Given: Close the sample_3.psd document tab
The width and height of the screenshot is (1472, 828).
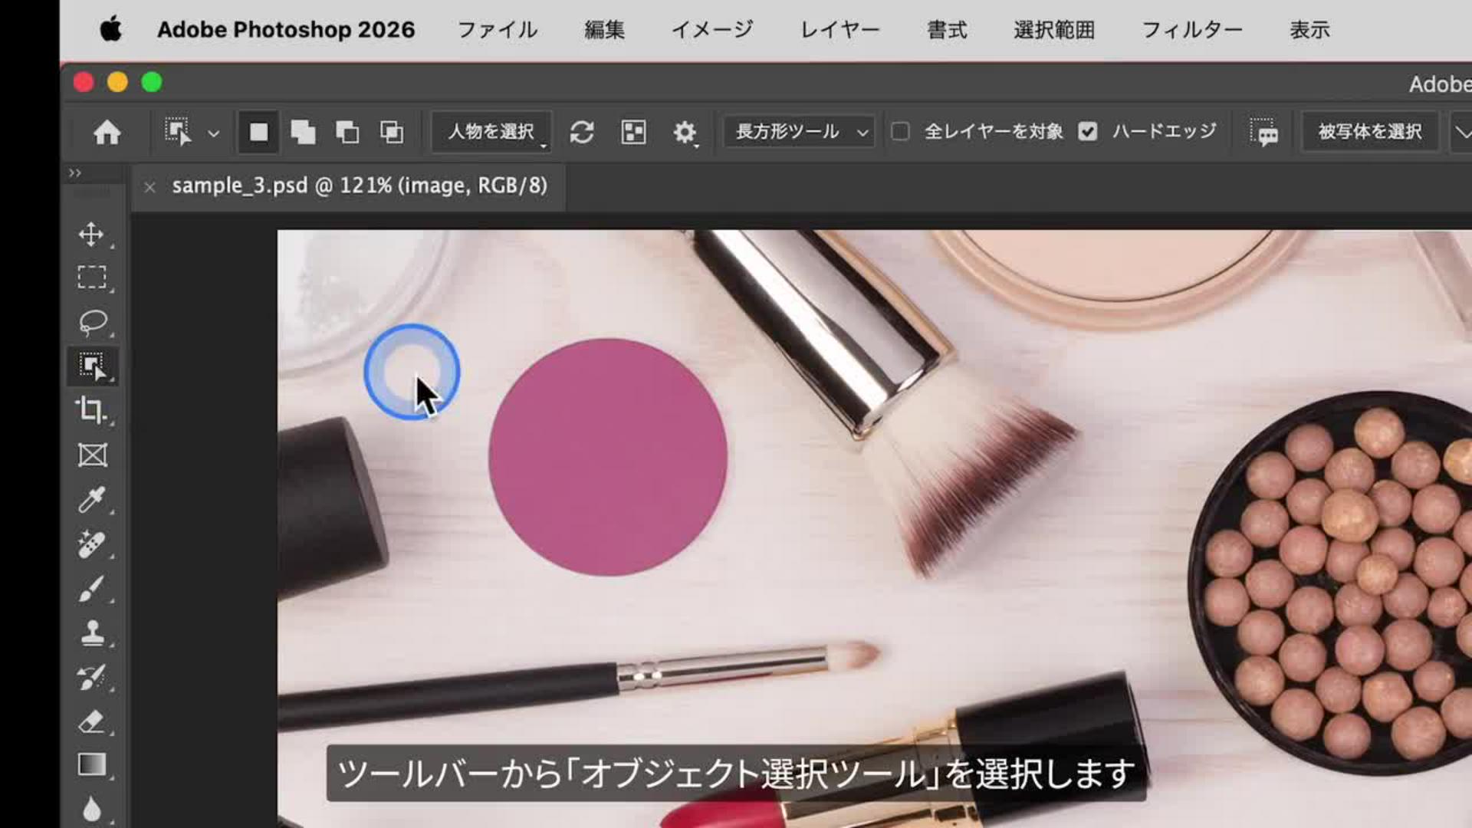Looking at the screenshot, I should 150,187.
